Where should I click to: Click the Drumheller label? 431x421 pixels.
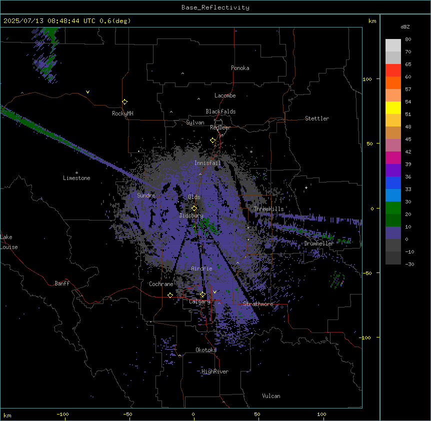(x=319, y=243)
